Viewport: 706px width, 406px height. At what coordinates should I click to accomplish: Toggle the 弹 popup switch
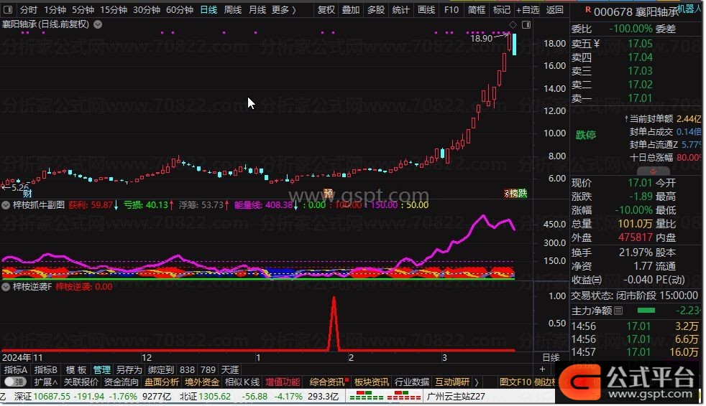tap(15, 382)
